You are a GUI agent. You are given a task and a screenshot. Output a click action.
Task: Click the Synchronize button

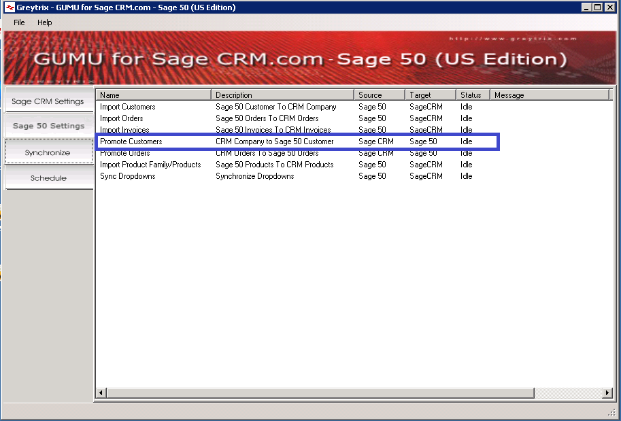coord(49,152)
